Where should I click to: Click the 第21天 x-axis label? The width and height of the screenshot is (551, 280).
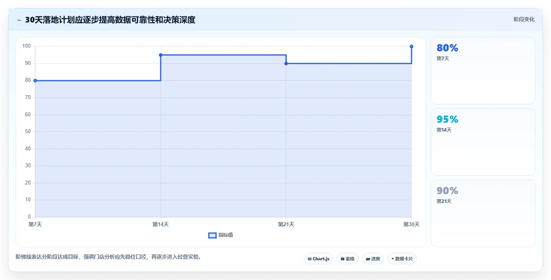coord(286,225)
